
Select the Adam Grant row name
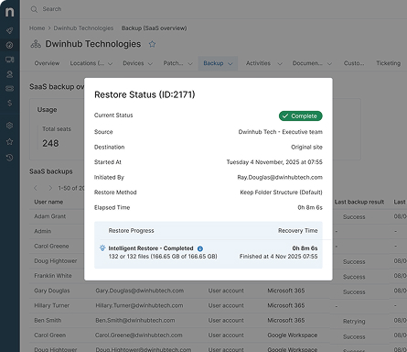49,216
